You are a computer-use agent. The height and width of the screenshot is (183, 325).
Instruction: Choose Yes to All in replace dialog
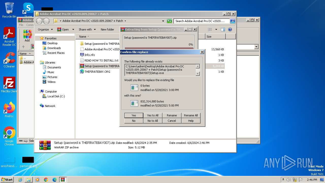click(153, 115)
